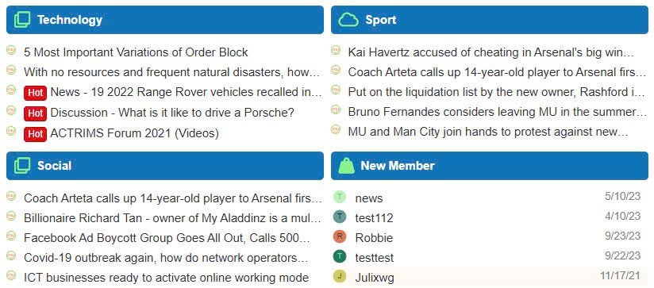Click the Technology section stacked-squares icon
The width and height of the screenshot is (654, 288).
[22, 20]
